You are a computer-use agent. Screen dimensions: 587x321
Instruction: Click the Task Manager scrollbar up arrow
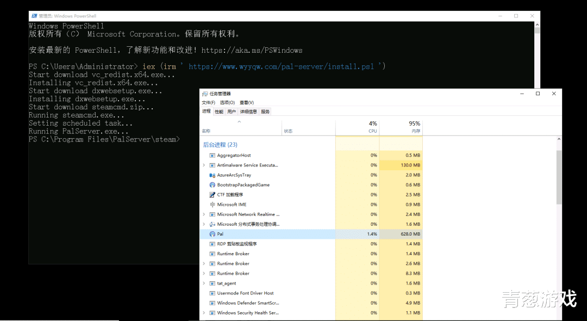tap(559, 139)
